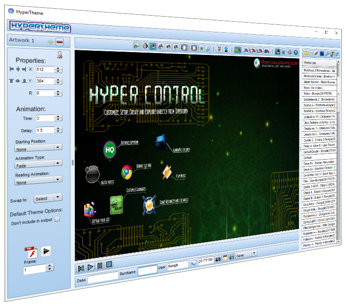Open the Animation Type Fade dropdown
The width and height of the screenshot is (346, 307).
tap(38, 164)
